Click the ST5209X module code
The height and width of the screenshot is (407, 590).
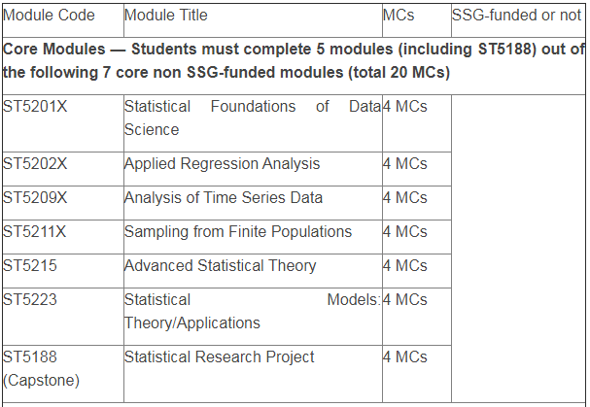coord(35,198)
